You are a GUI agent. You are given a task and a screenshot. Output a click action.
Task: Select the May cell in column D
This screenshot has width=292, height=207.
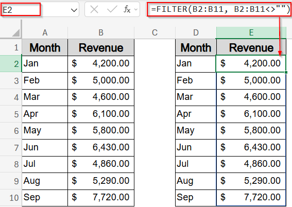pos(196,131)
